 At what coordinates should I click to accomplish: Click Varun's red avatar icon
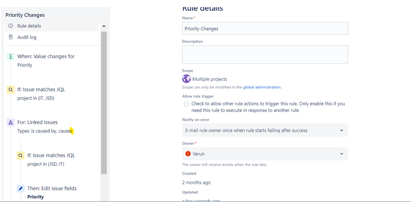coord(188,154)
